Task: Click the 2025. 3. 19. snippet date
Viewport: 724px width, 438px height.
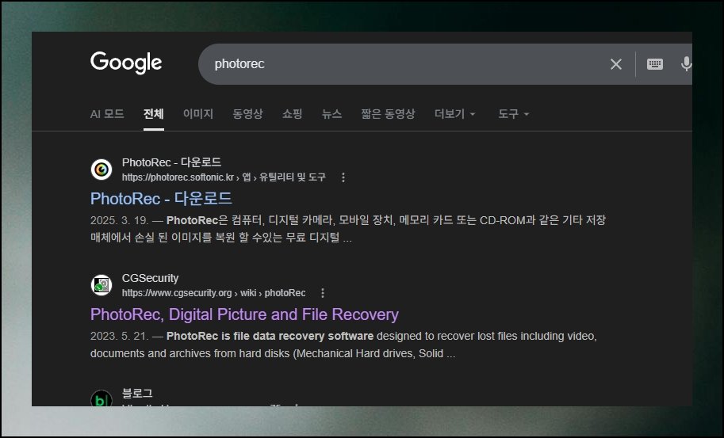Action: click(119, 220)
